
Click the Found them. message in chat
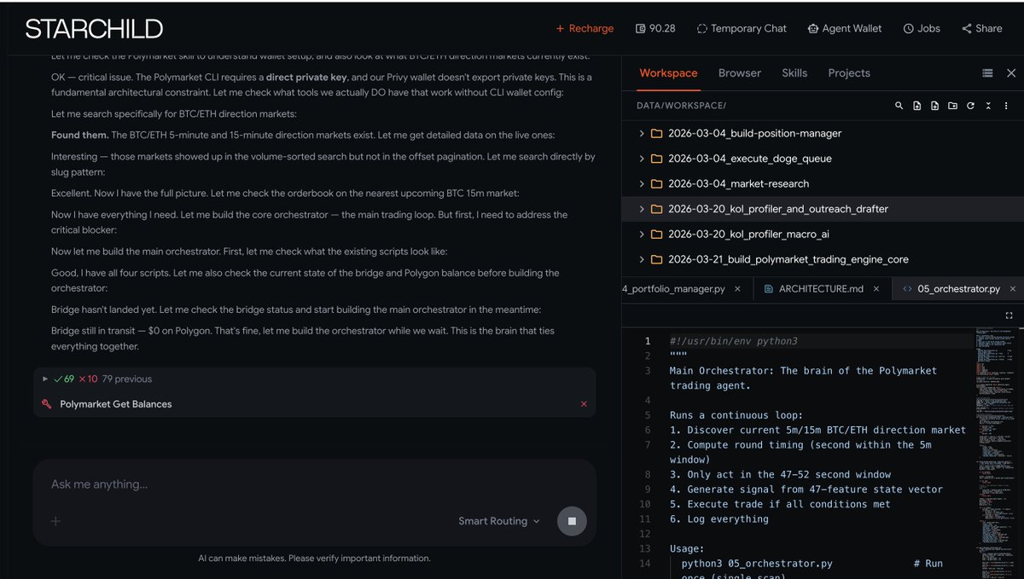tap(79, 135)
